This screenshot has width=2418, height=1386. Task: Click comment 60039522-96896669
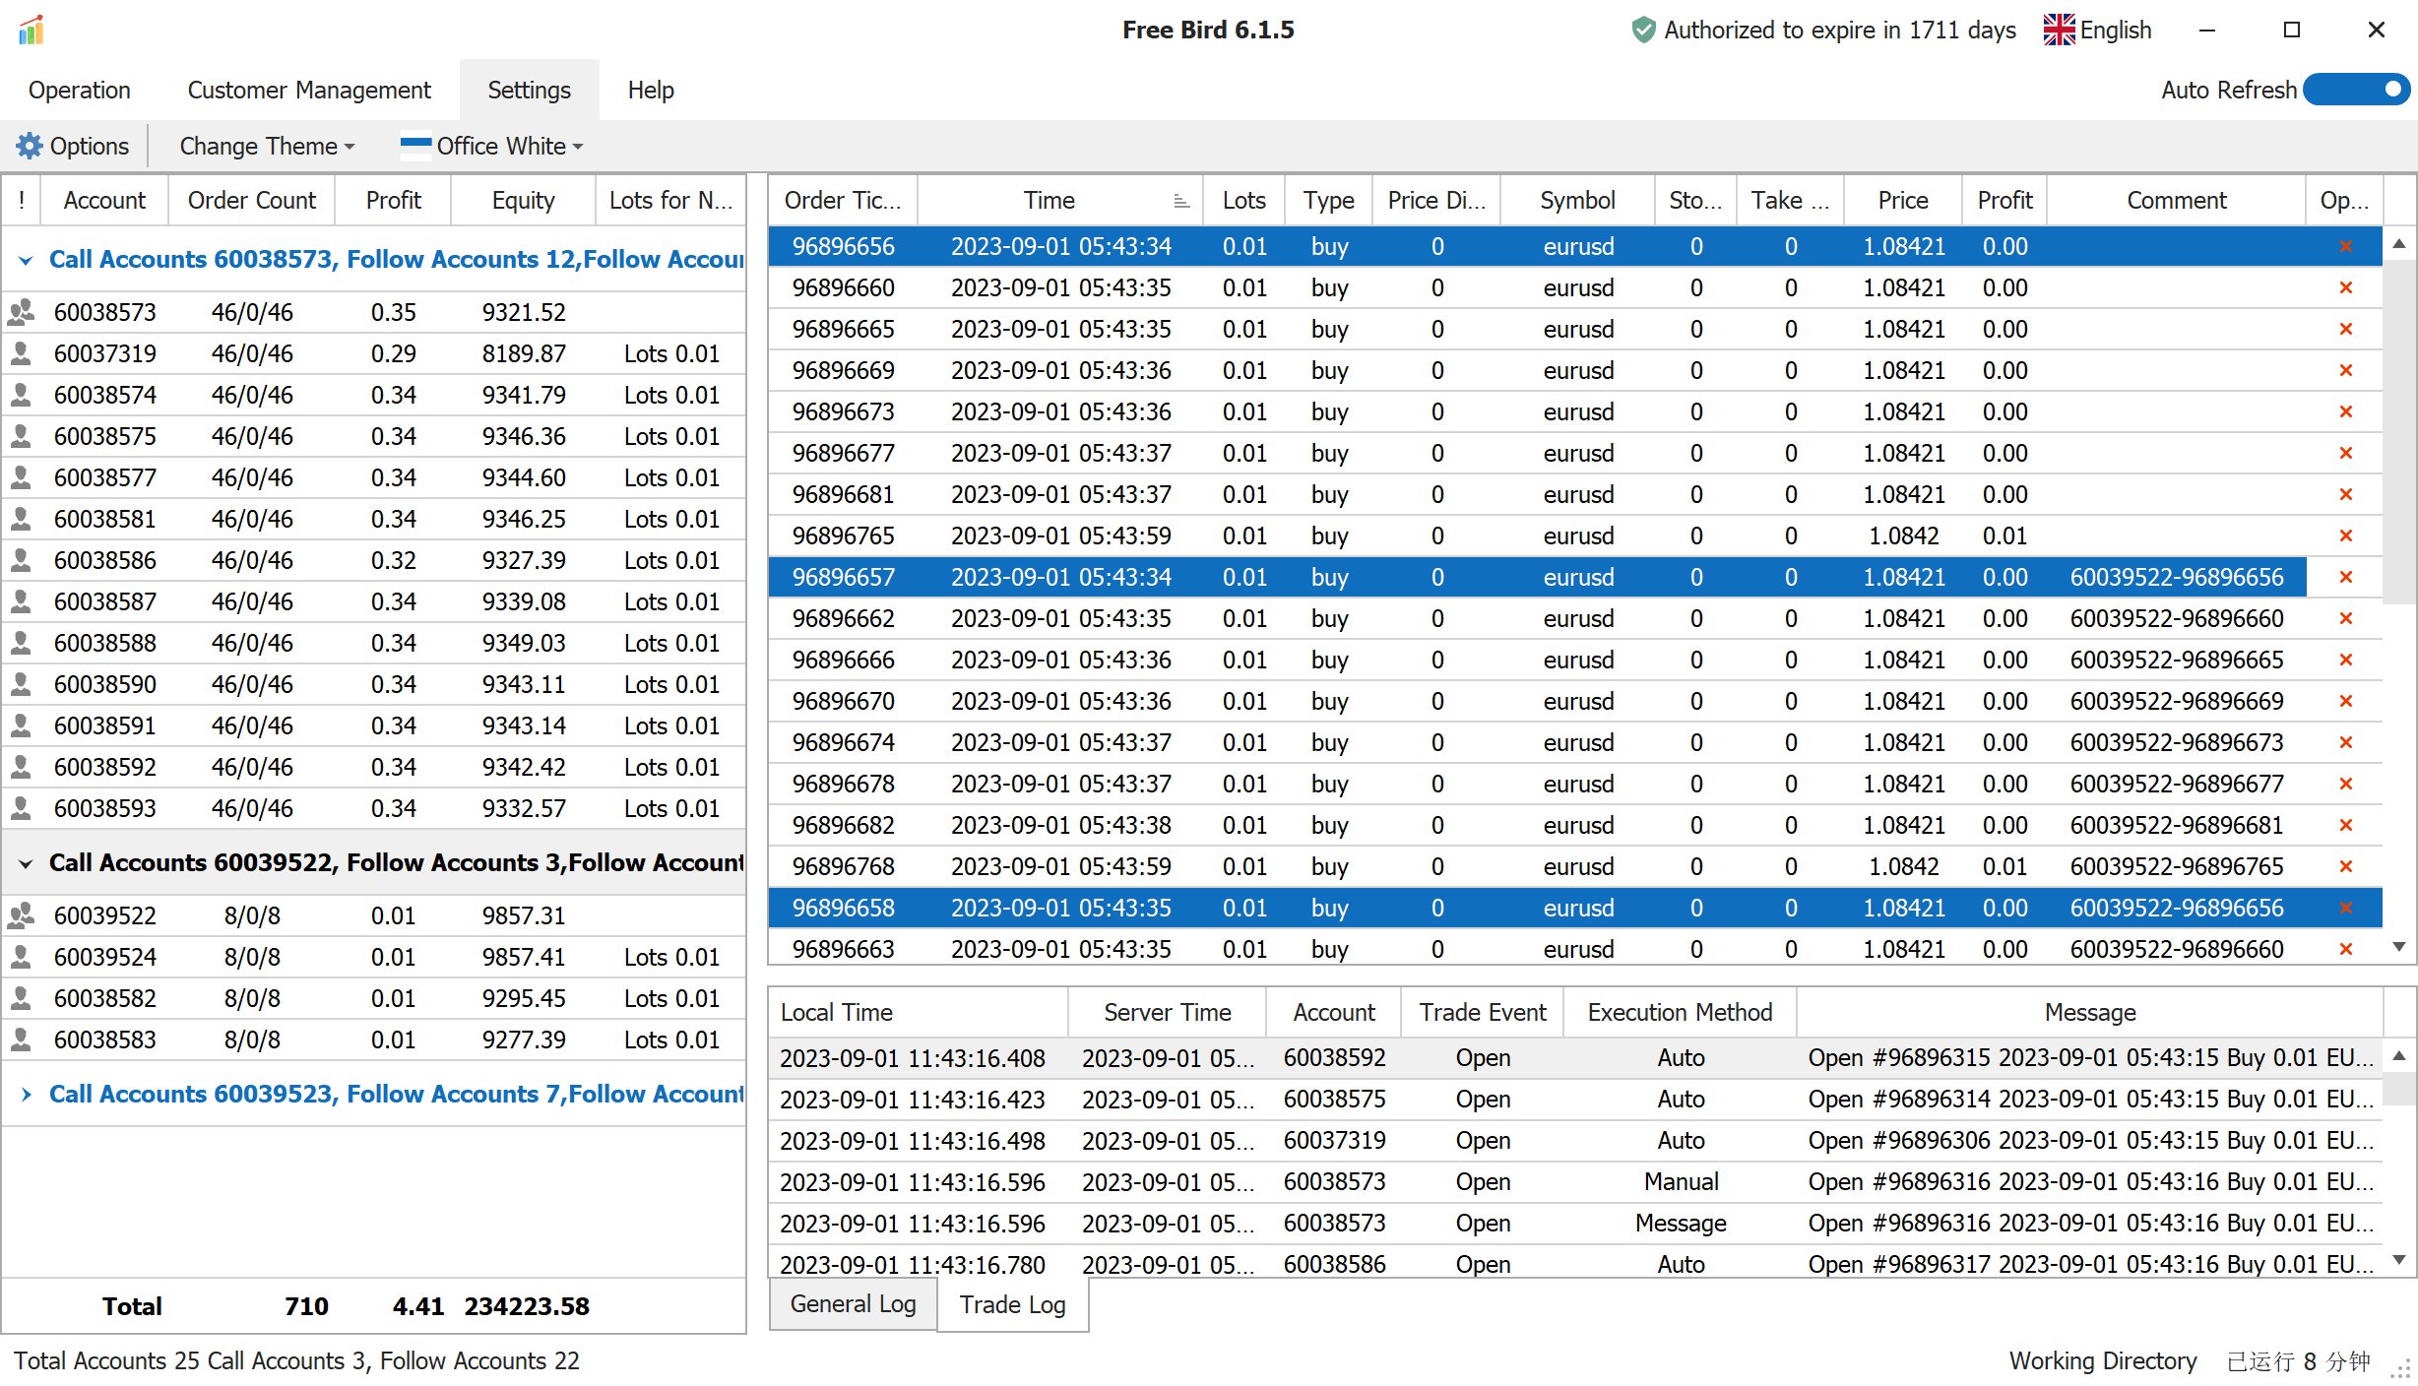point(2177,701)
